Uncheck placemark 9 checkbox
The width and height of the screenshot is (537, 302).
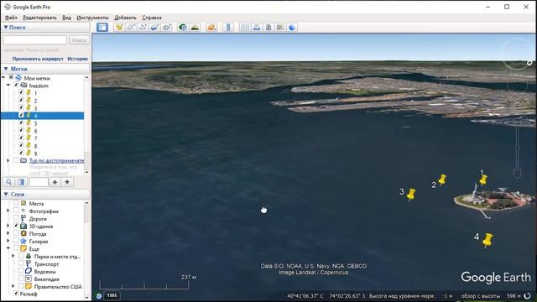pos(21,153)
